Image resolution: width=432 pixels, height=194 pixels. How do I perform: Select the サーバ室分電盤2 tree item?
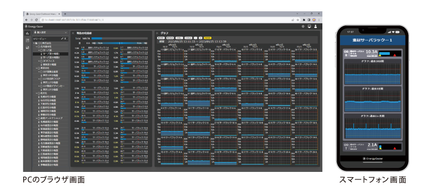[50, 58]
